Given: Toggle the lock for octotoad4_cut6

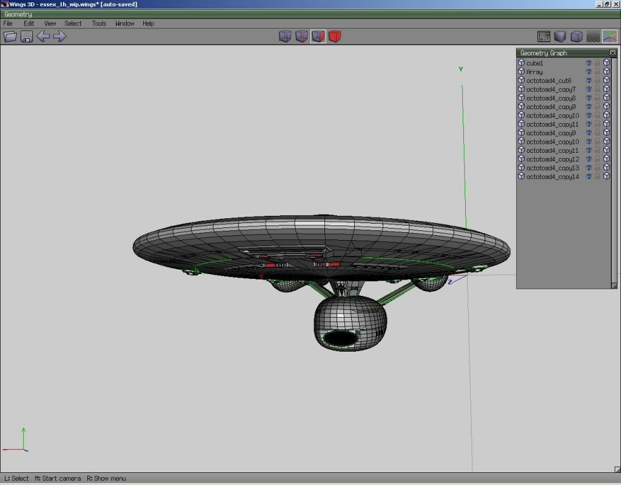Looking at the screenshot, I should [597, 81].
